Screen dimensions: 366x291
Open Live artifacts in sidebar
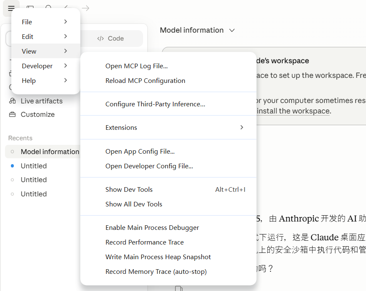tap(41, 101)
